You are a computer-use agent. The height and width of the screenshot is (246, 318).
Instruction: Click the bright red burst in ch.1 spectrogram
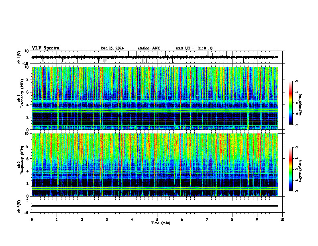(248, 85)
